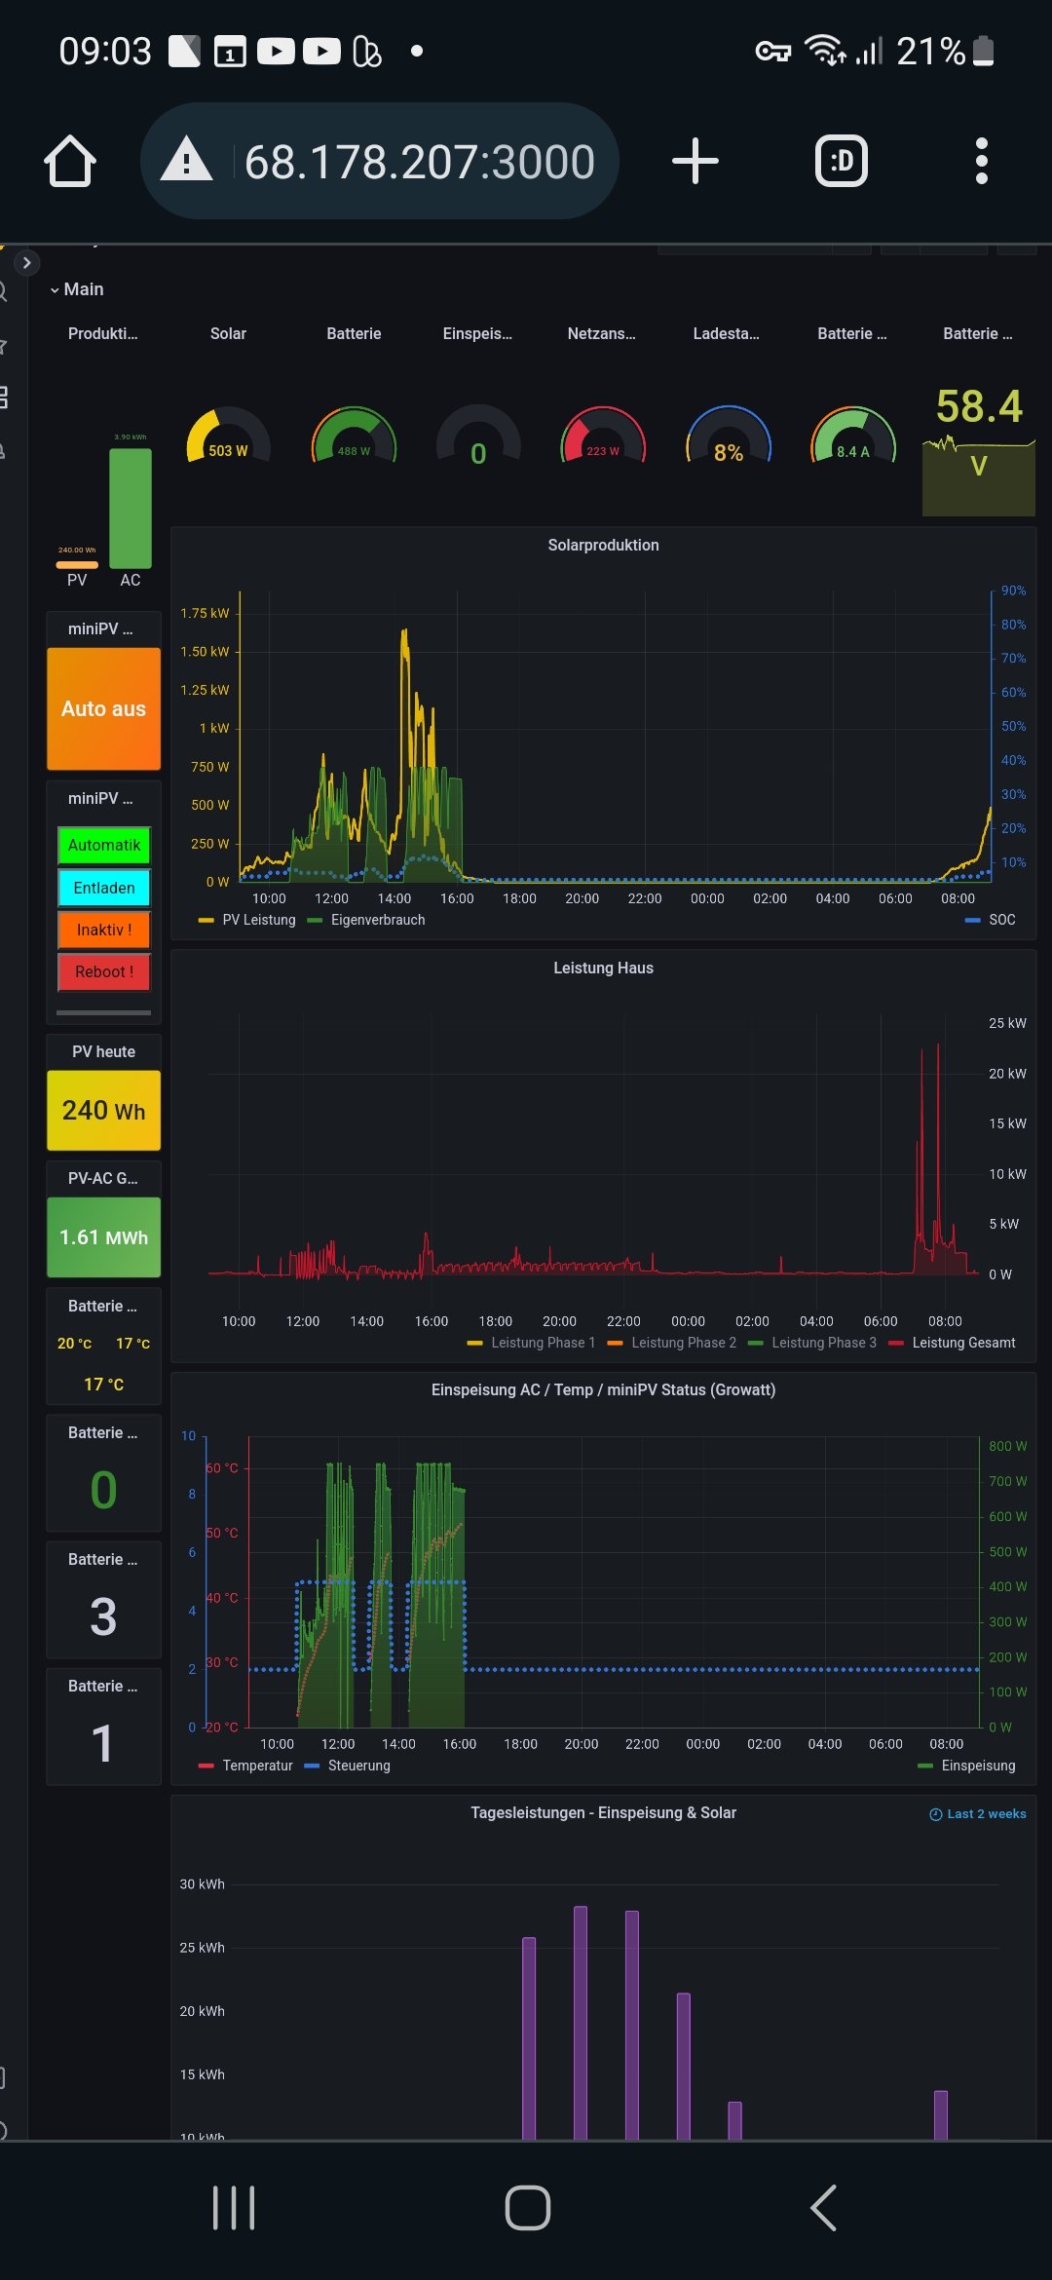Tap the address bar URL field
The height and width of the screenshot is (2280, 1052).
(419, 161)
